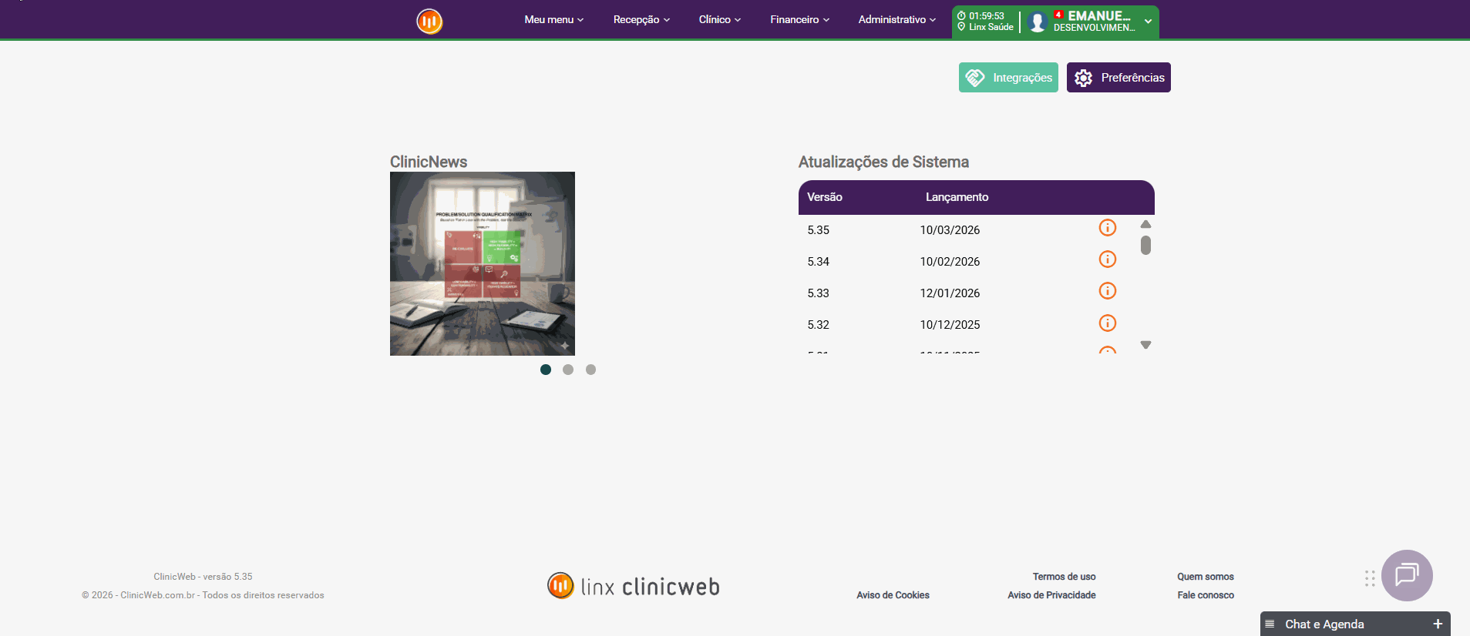Expand the Recepção menu
Image resolution: width=1470 pixels, height=636 pixels.
(x=641, y=20)
